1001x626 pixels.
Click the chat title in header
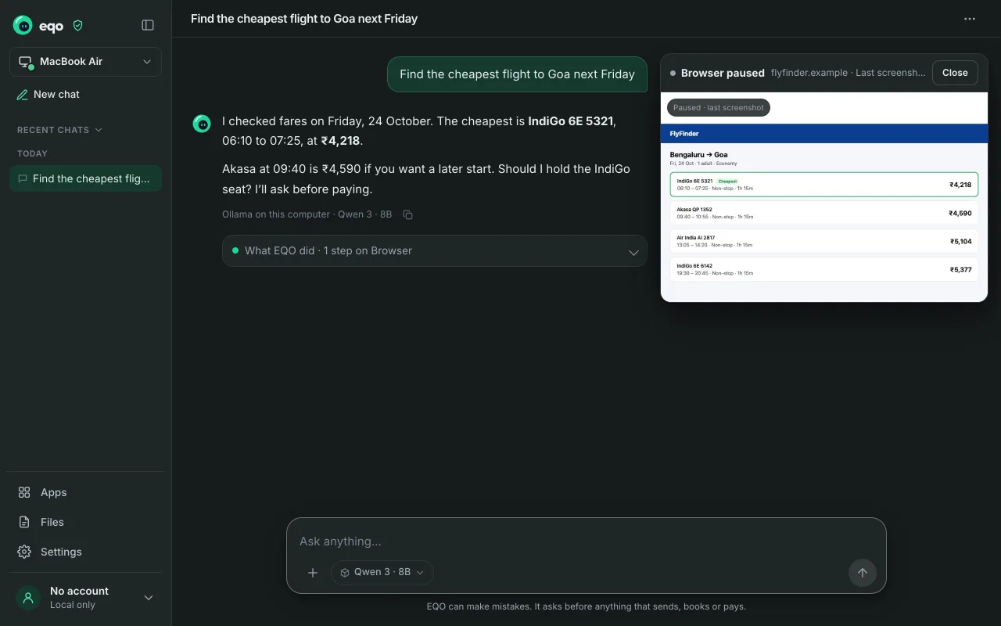coord(304,19)
